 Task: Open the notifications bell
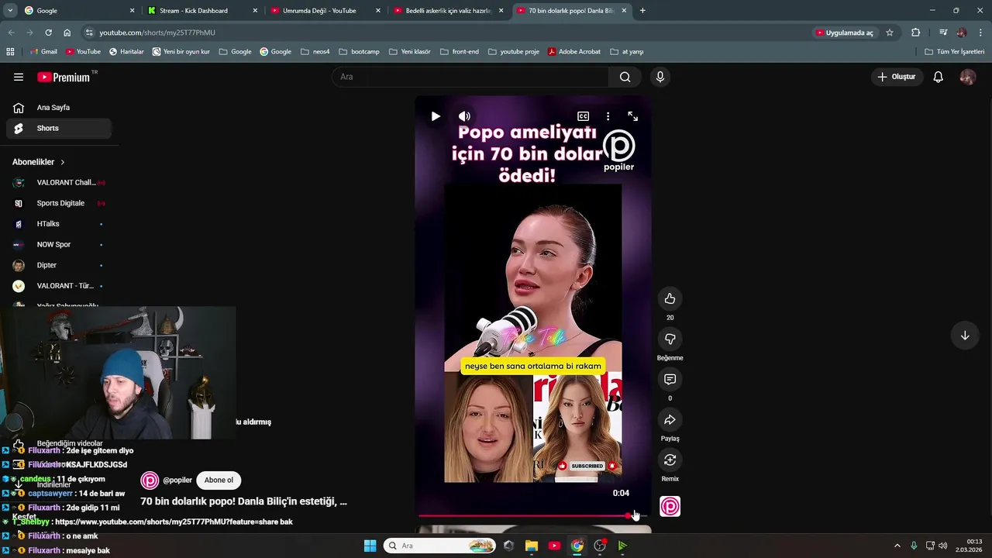click(x=938, y=77)
